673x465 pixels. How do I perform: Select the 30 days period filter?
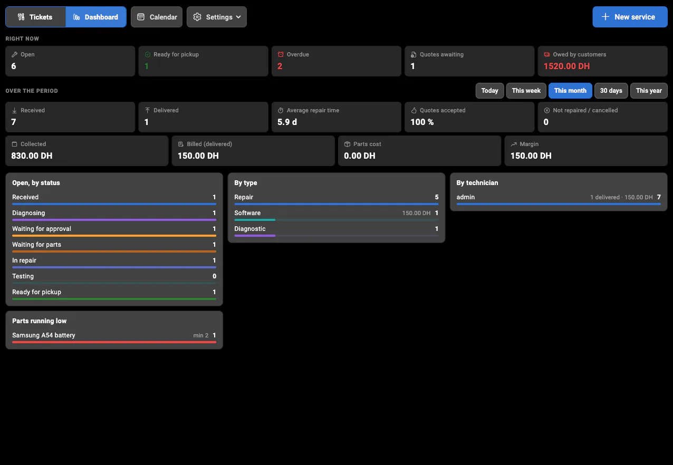point(611,91)
